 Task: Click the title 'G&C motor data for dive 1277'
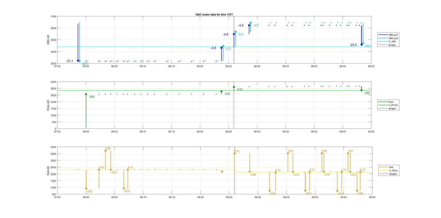pyautogui.click(x=214, y=14)
